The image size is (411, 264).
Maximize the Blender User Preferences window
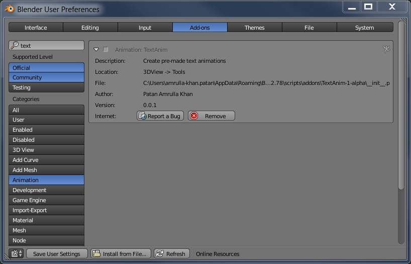[368, 7]
